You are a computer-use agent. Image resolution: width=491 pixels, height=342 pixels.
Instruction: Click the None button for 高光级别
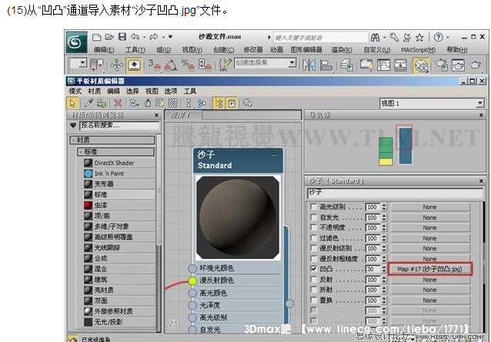pyautogui.click(x=429, y=207)
